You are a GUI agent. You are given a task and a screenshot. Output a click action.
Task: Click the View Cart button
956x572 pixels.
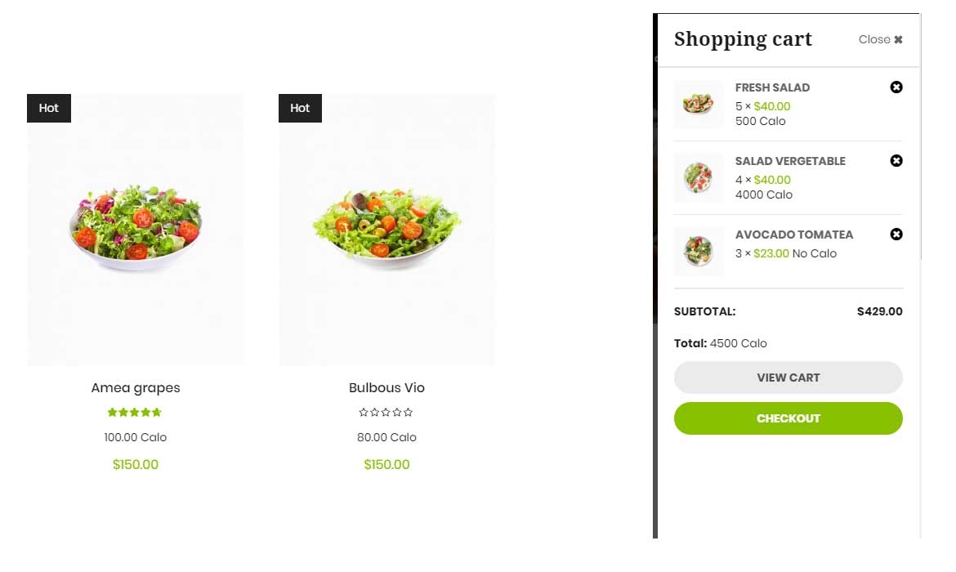click(x=788, y=378)
